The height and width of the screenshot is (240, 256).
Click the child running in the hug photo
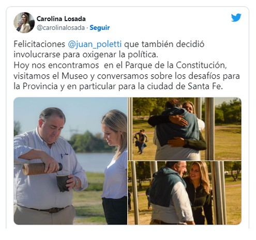coord(141,141)
